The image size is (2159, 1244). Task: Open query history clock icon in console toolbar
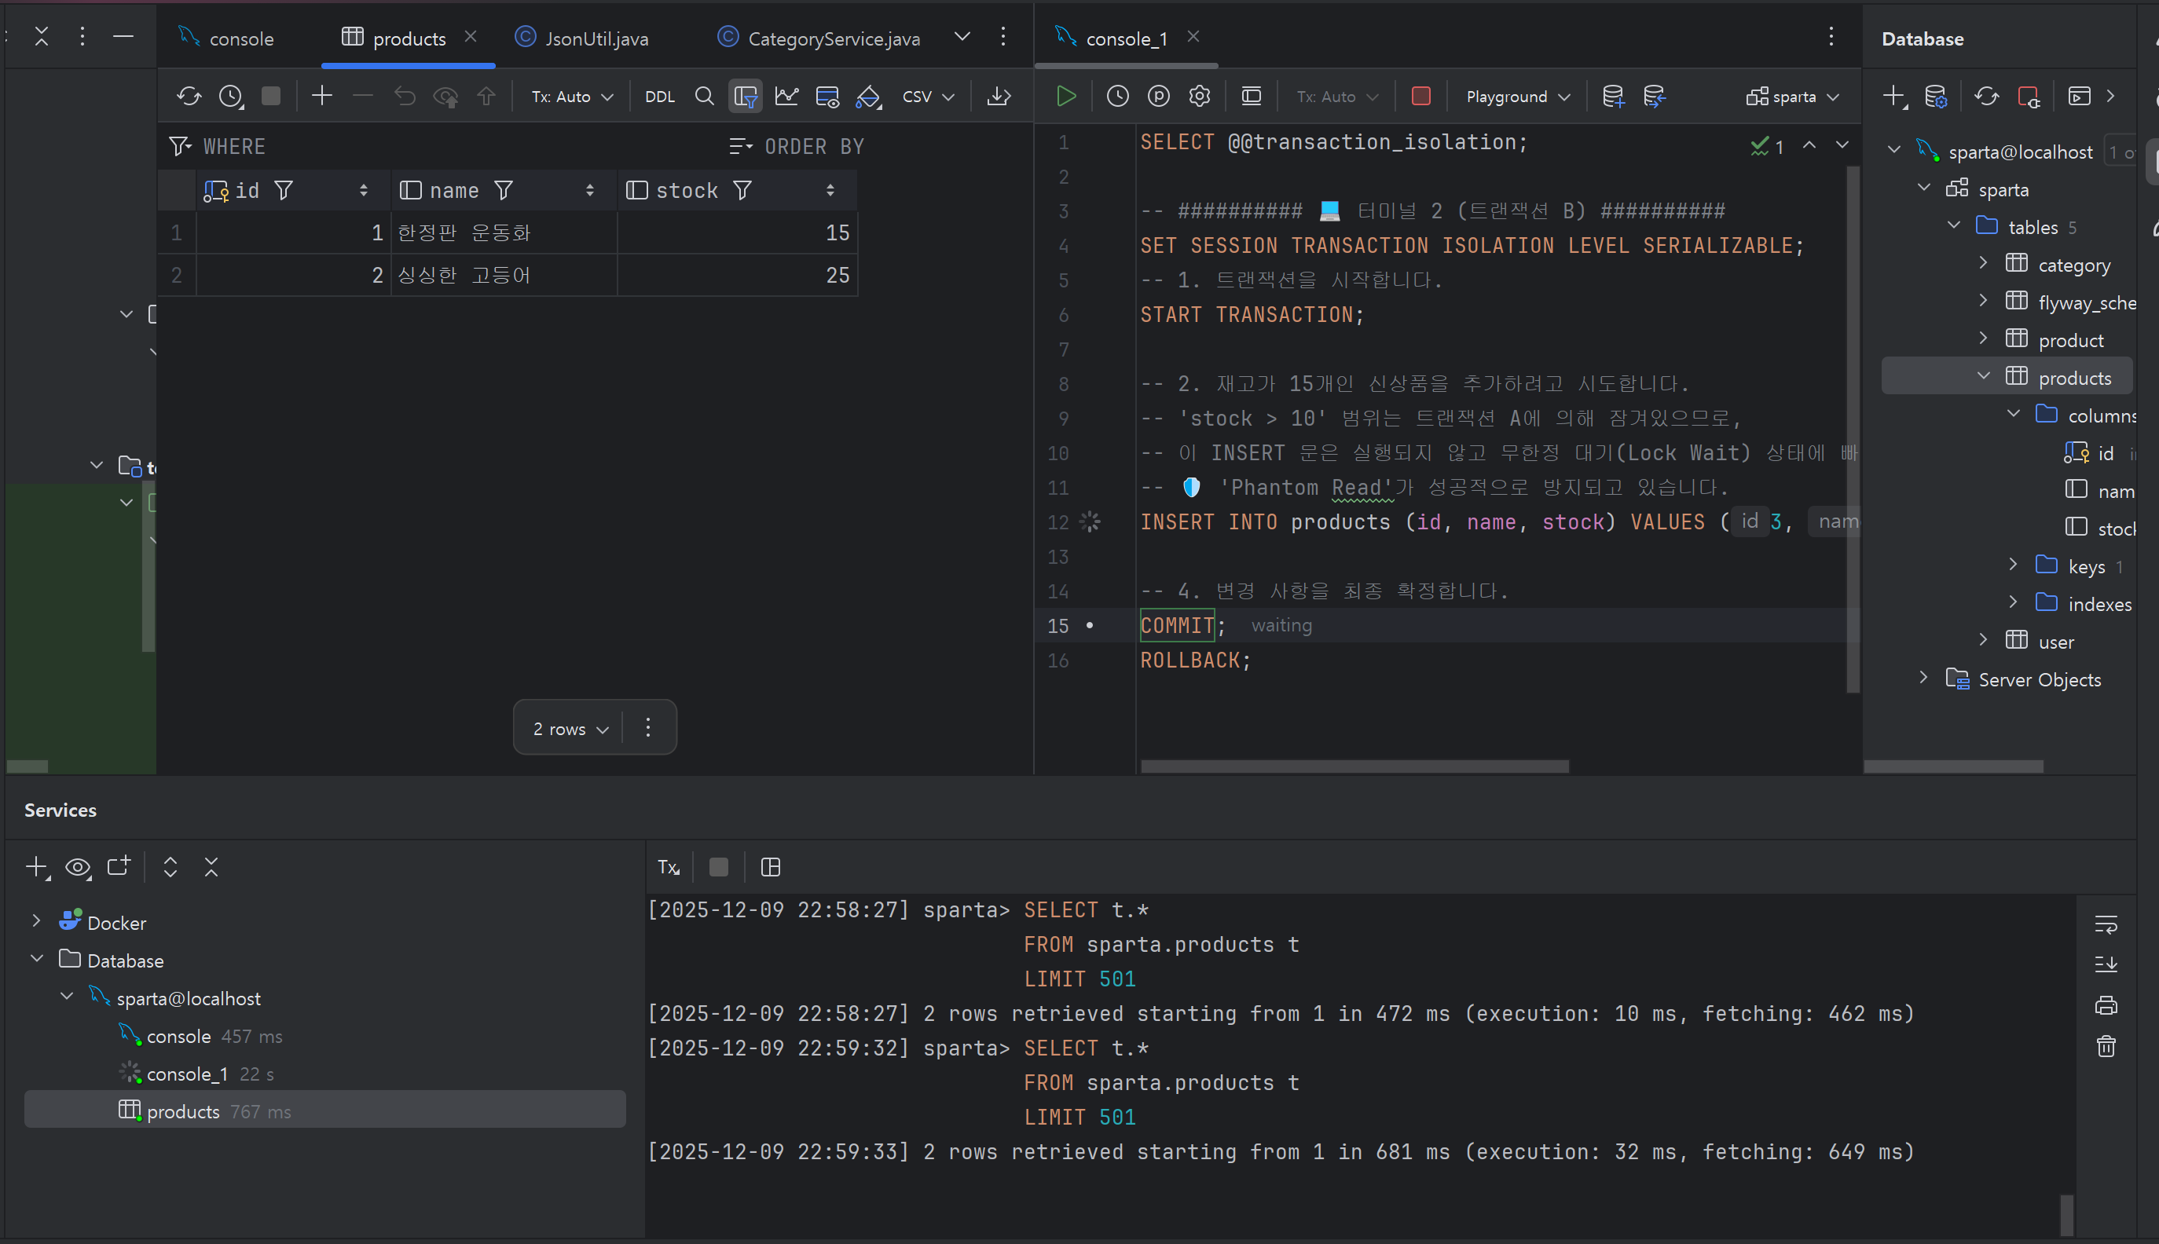point(1117,96)
